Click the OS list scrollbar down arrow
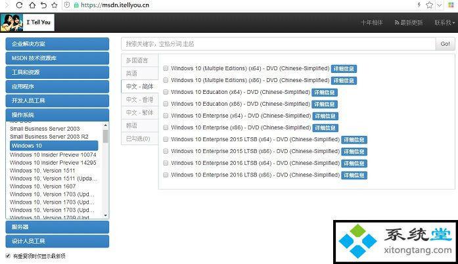The height and width of the screenshot is (264, 458). (105, 215)
